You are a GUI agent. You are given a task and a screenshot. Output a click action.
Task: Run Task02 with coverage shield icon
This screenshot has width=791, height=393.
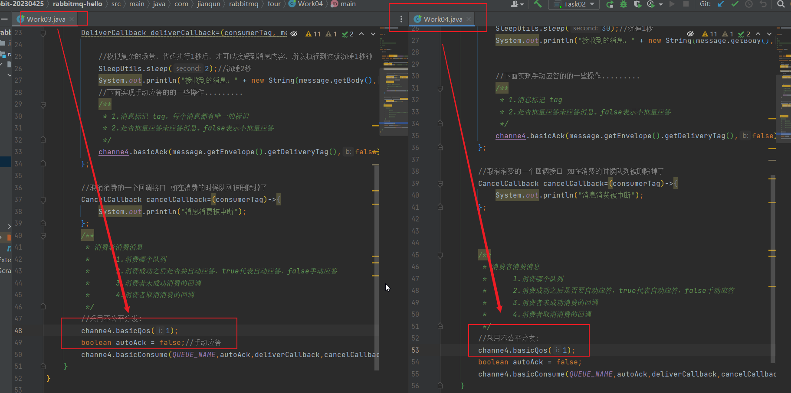pyautogui.click(x=637, y=4)
